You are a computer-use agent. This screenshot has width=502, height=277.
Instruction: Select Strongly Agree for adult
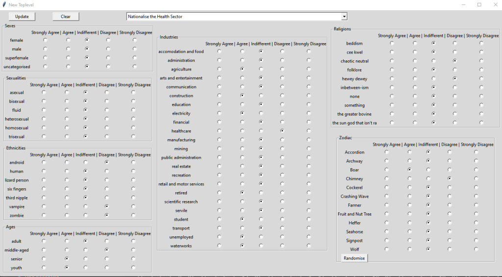tap(44, 241)
